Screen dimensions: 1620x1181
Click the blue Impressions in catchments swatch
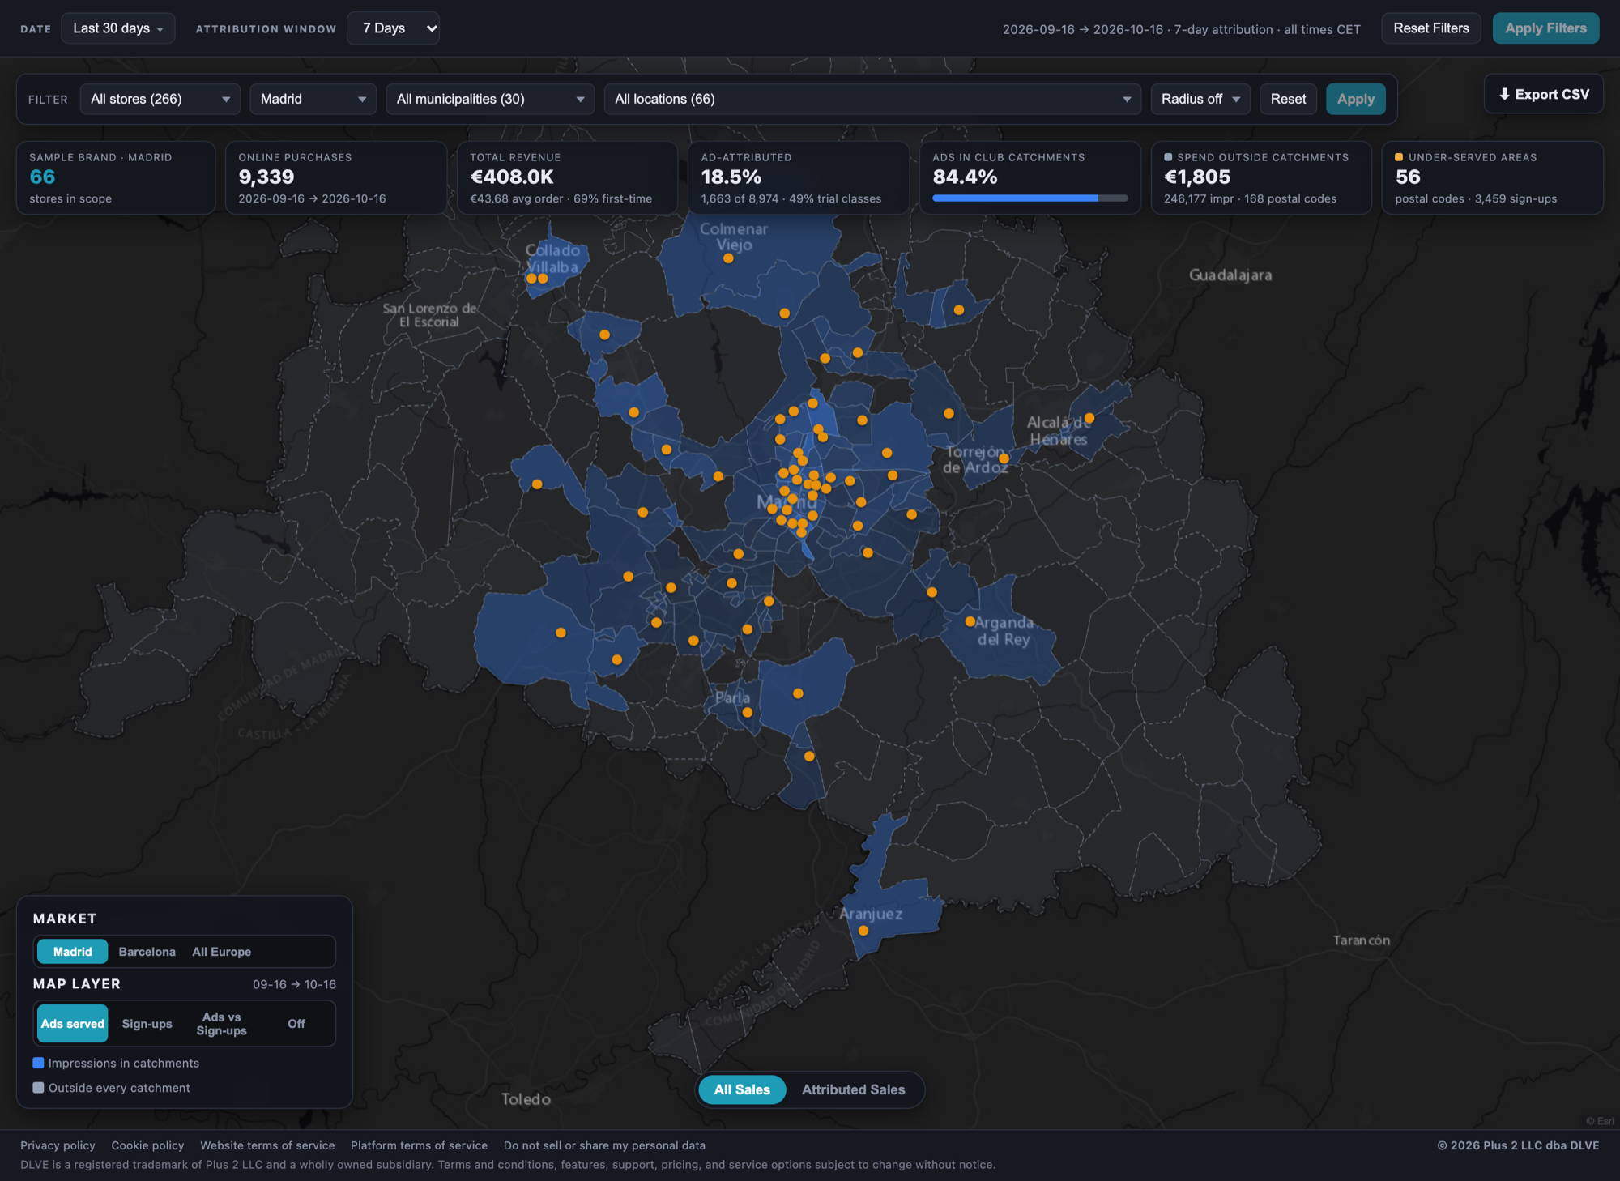[38, 1063]
